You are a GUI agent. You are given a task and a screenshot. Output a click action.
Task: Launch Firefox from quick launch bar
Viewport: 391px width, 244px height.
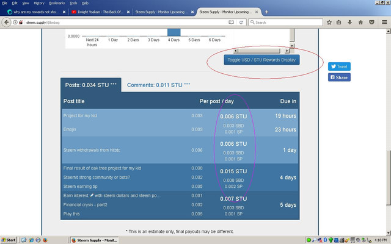pos(45,240)
